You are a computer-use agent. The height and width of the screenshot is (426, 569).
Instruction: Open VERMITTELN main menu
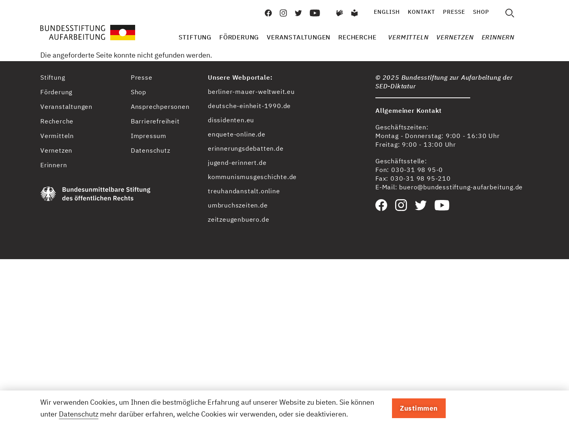pyautogui.click(x=408, y=37)
